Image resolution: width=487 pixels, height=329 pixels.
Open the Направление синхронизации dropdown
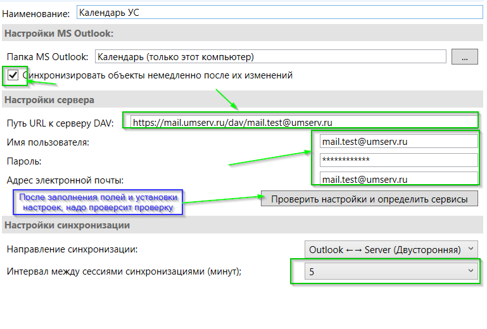tap(390, 249)
